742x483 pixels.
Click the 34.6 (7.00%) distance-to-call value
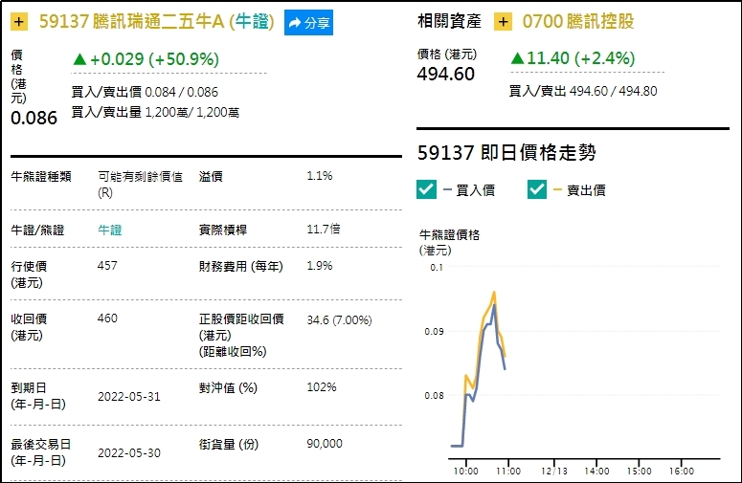point(339,320)
